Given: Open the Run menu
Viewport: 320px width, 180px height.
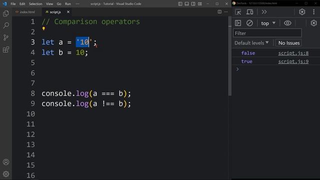Looking at the screenshot, I should coord(68,4).
